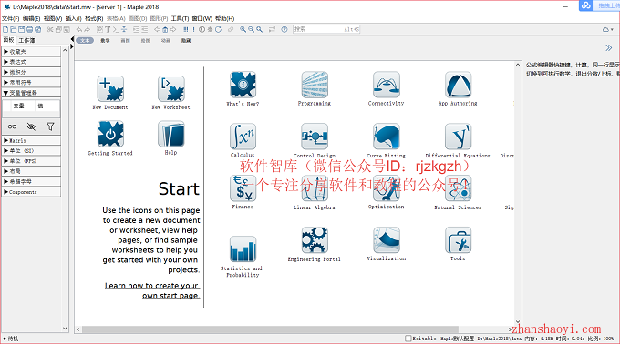Screen dimensions: 620x344
Task: Expand the Matrix palette
Action: point(31,140)
